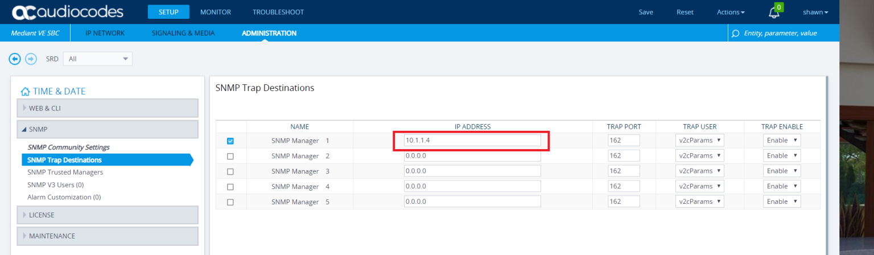Open Trap User dropdown for SNMP Manager 1
The height and width of the screenshot is (255, 874).
[699, 140]
